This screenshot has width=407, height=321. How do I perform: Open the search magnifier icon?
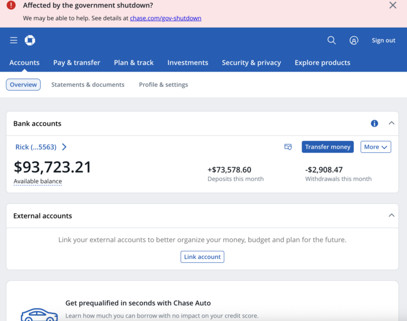point(331,41)
